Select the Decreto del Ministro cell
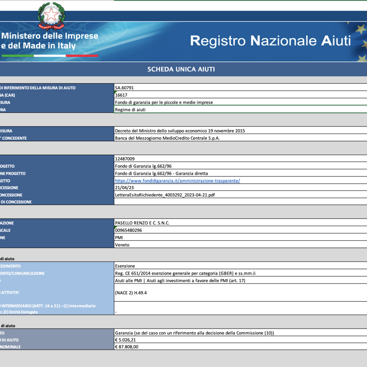 (x=240, y=131)
